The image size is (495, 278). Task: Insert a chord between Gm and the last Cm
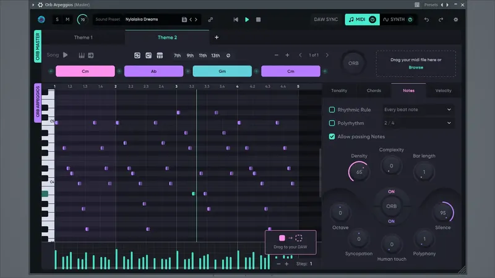tap(256, 71)
